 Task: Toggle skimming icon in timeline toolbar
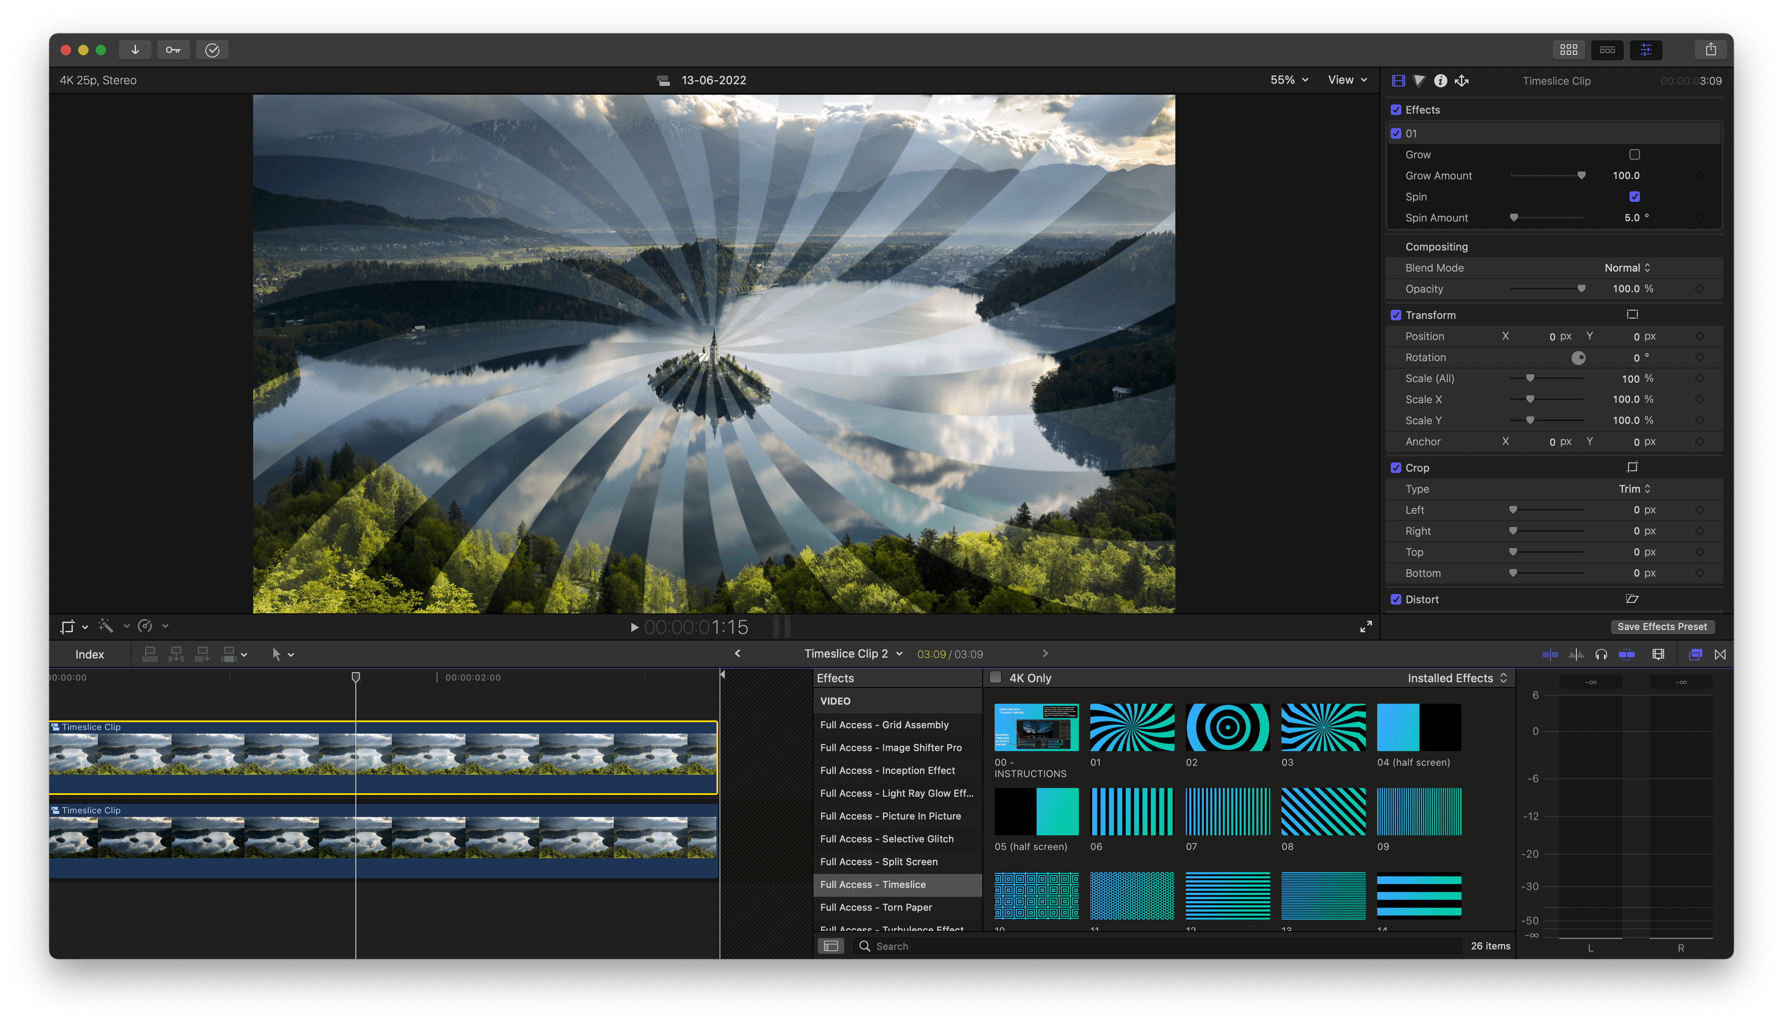[1550, 655]
